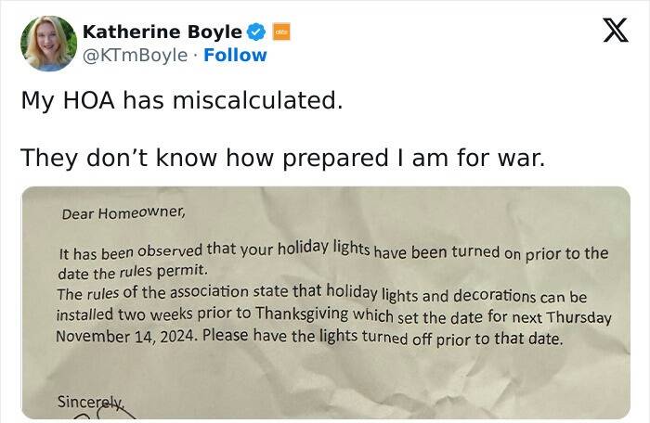Click the dot separator before Follow
The width and height of the screenshot is (650, 423).
coord(195,55)
